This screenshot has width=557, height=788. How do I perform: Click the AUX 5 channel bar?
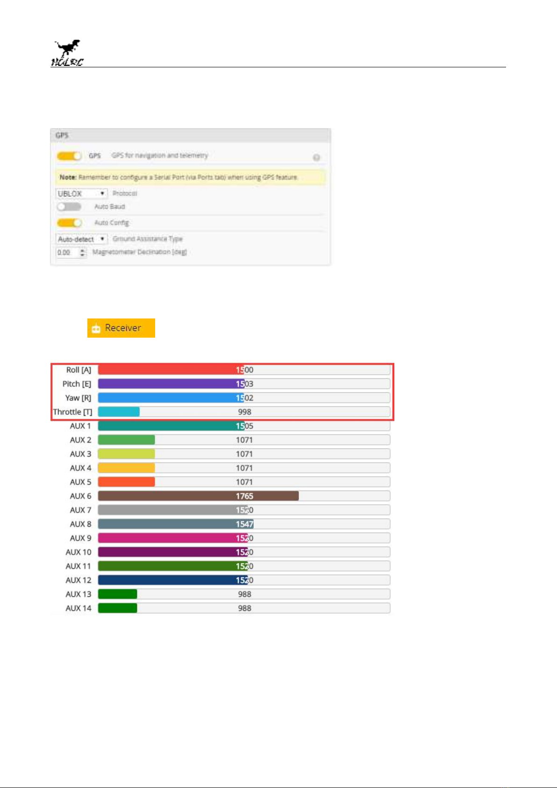[244, 482]
